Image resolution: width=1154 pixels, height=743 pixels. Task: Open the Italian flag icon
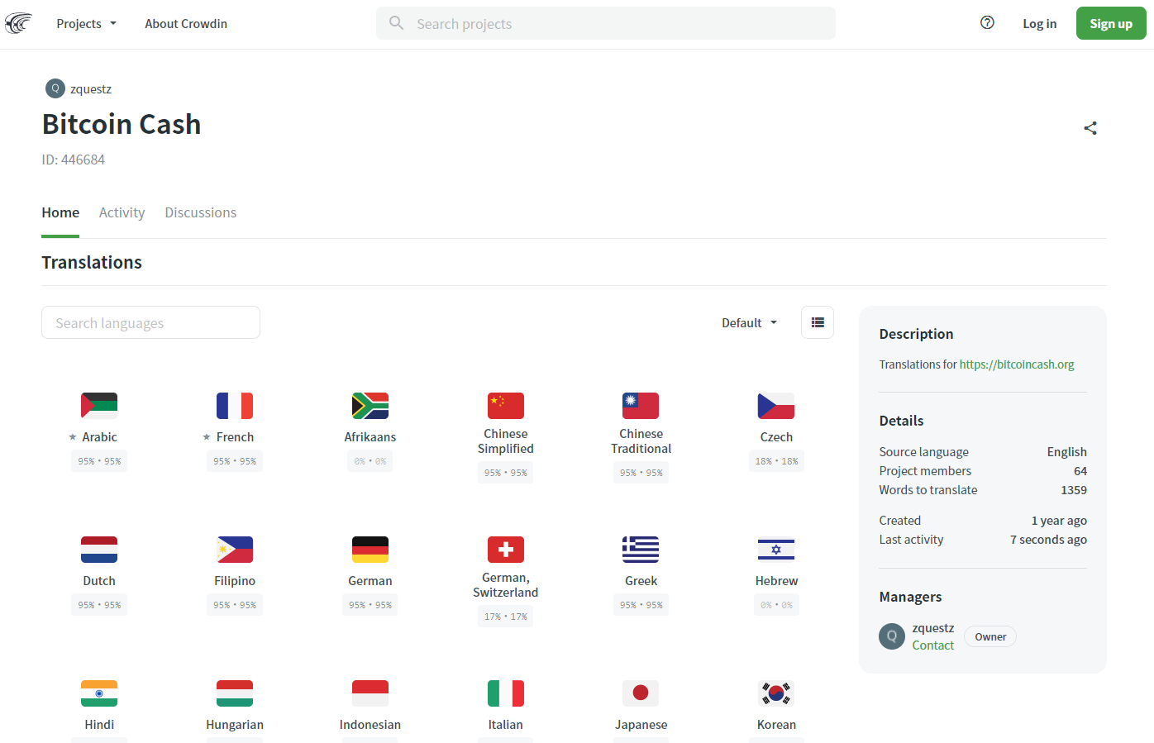click(506, 693)
